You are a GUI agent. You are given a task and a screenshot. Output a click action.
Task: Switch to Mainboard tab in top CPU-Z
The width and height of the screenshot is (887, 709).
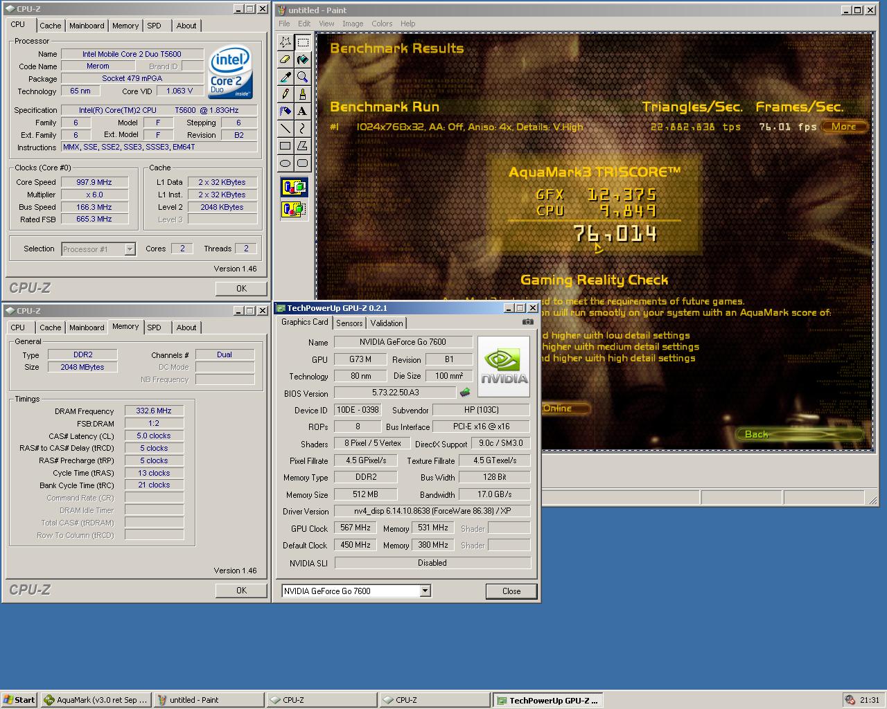(87, 26)
